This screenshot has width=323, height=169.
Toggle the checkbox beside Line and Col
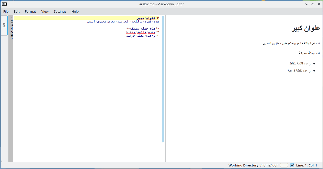pyautogui.click(x=292, y=165)
